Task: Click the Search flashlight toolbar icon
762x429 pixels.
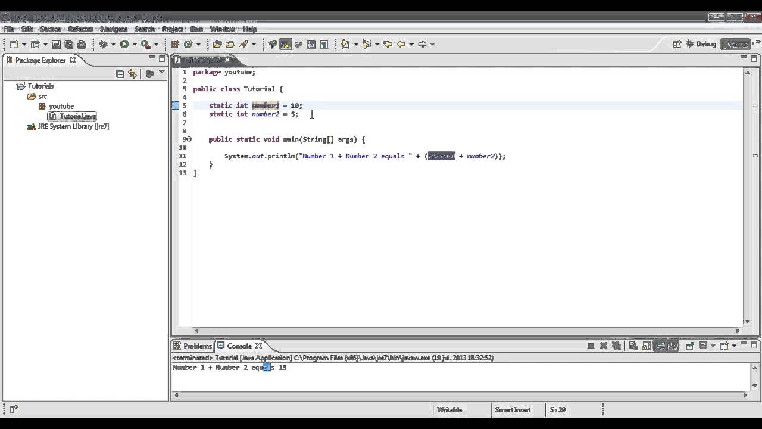Action: coord(243,44)
